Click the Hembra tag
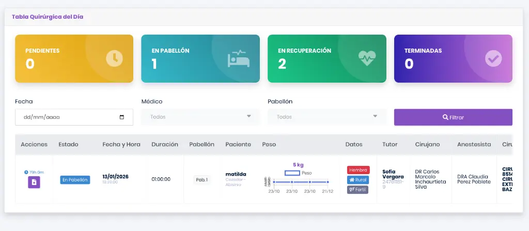Screen dimensions: 529x231 359,170
